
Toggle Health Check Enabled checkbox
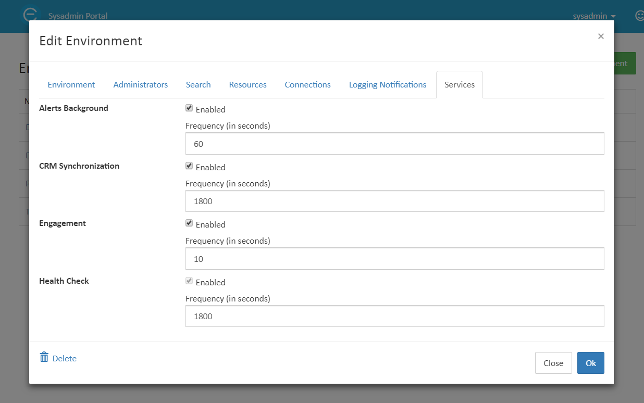click(189, 281)
